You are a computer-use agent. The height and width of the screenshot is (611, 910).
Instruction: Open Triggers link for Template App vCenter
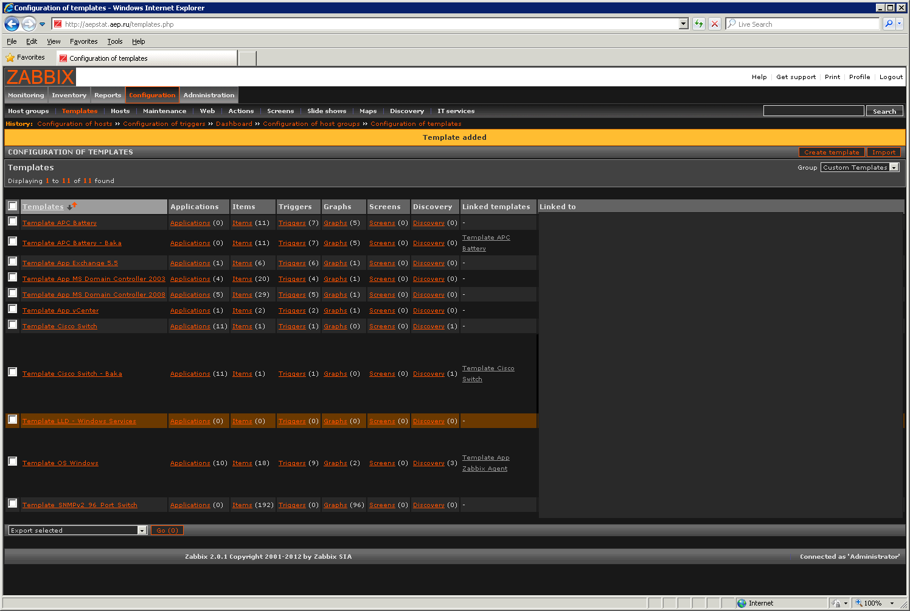coord(292,311)
